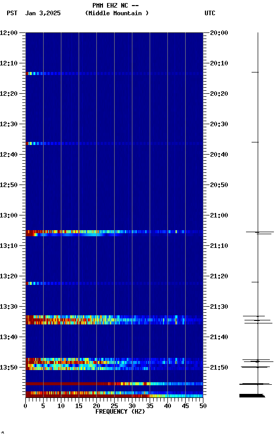Click the seismogram spike near 21:05 UTC
This screenshot has width=280, height=438.
(x=260, y=233)
